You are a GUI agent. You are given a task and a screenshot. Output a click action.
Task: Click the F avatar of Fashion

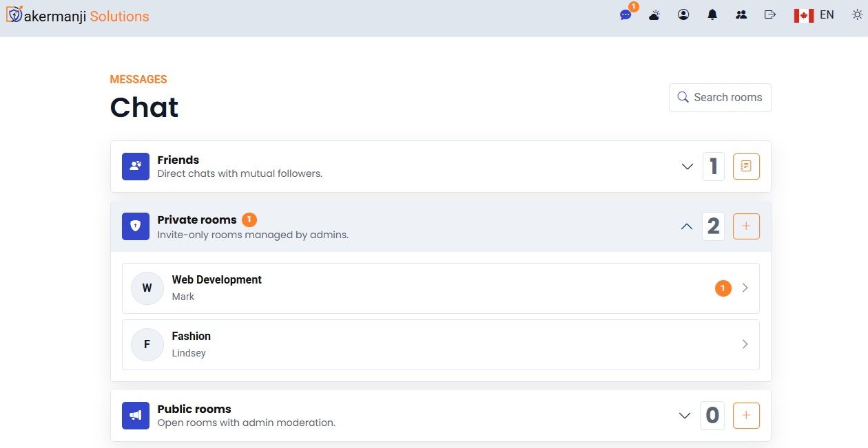(147, 345)
